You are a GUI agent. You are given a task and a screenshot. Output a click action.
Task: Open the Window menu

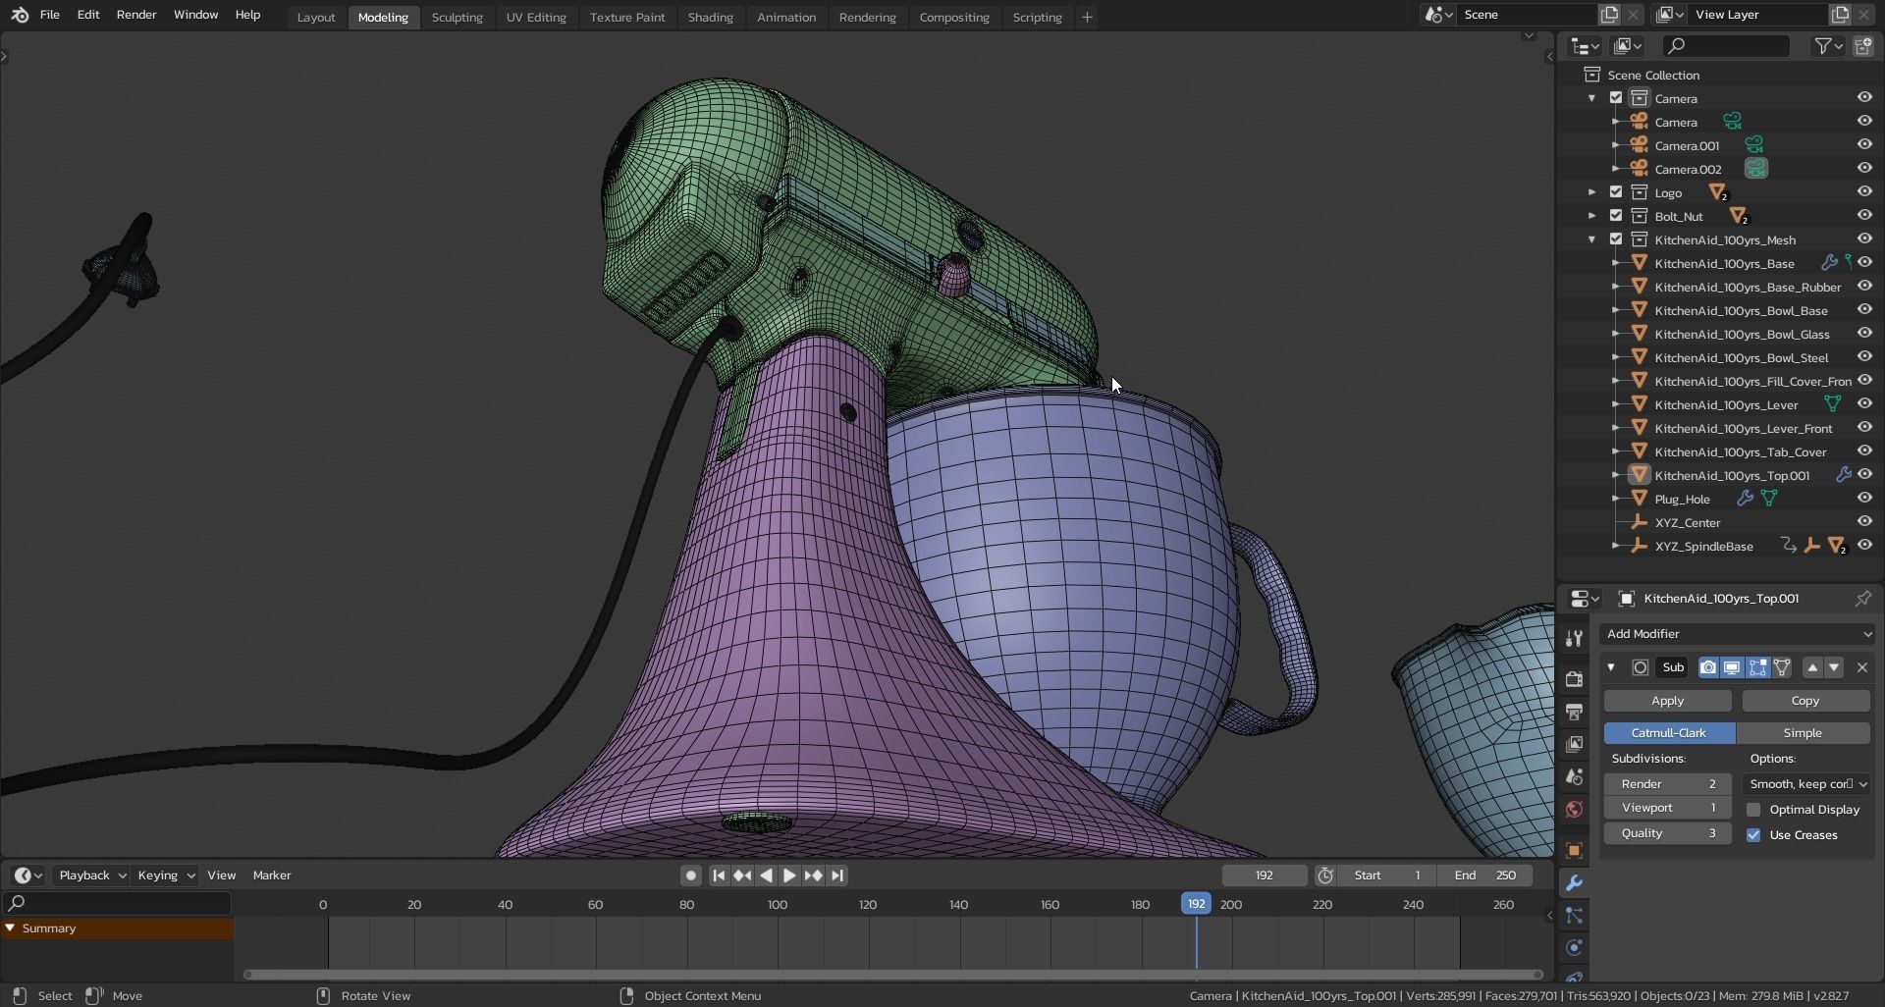click(195, 15)
